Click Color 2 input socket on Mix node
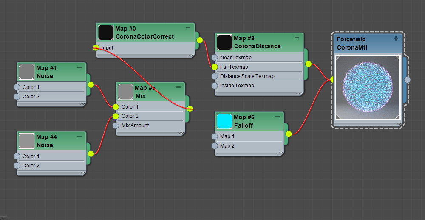The height and width of the screenshot is (220, 425). [x=116, y=116]
